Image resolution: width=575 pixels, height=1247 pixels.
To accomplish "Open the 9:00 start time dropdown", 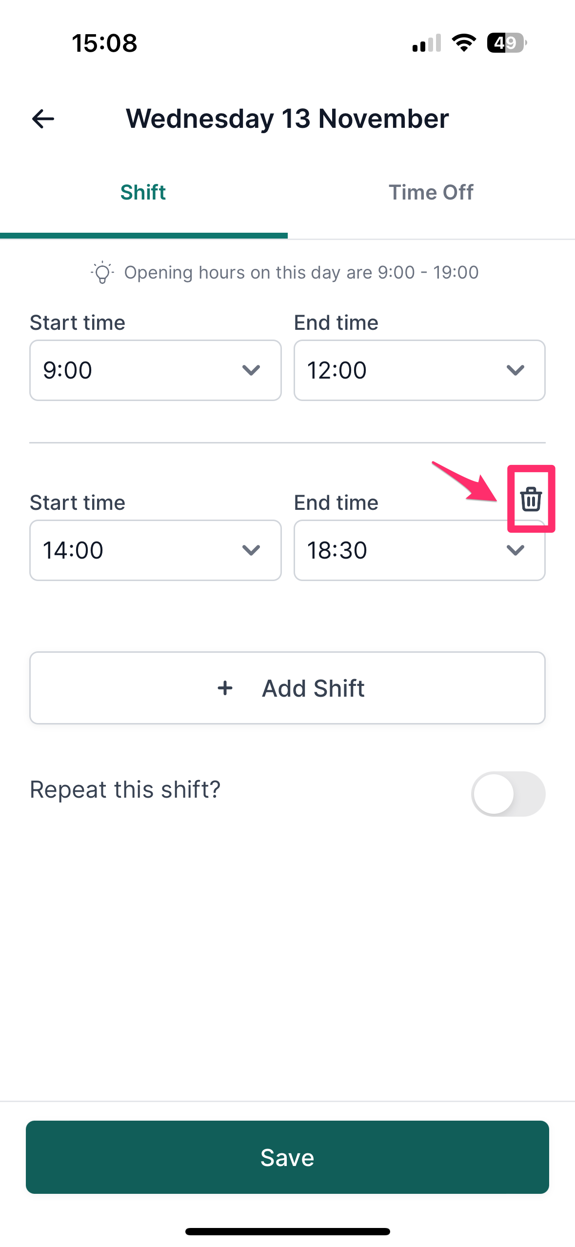I will pyautogui.click(x=156, y=370).
